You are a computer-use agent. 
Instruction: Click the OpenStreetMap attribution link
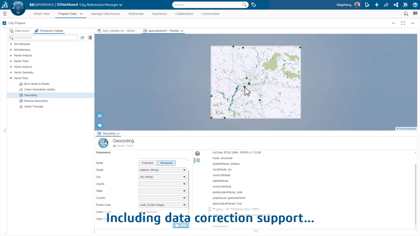[407, 128]
